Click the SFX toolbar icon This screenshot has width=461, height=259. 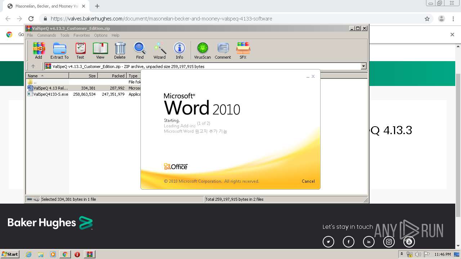[x=243, y=50]
